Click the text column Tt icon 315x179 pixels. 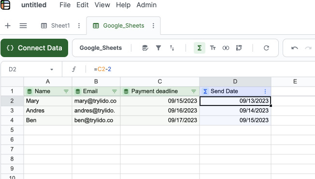[213, 48]
